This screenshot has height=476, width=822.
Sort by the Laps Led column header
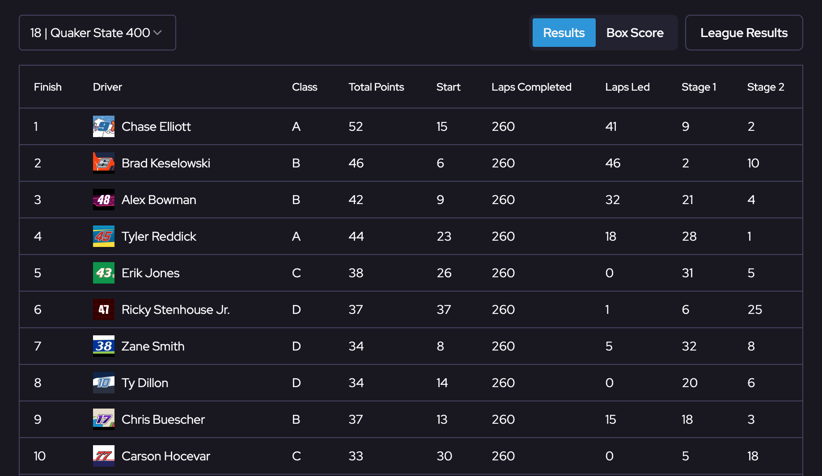click(x=627, y=87)
